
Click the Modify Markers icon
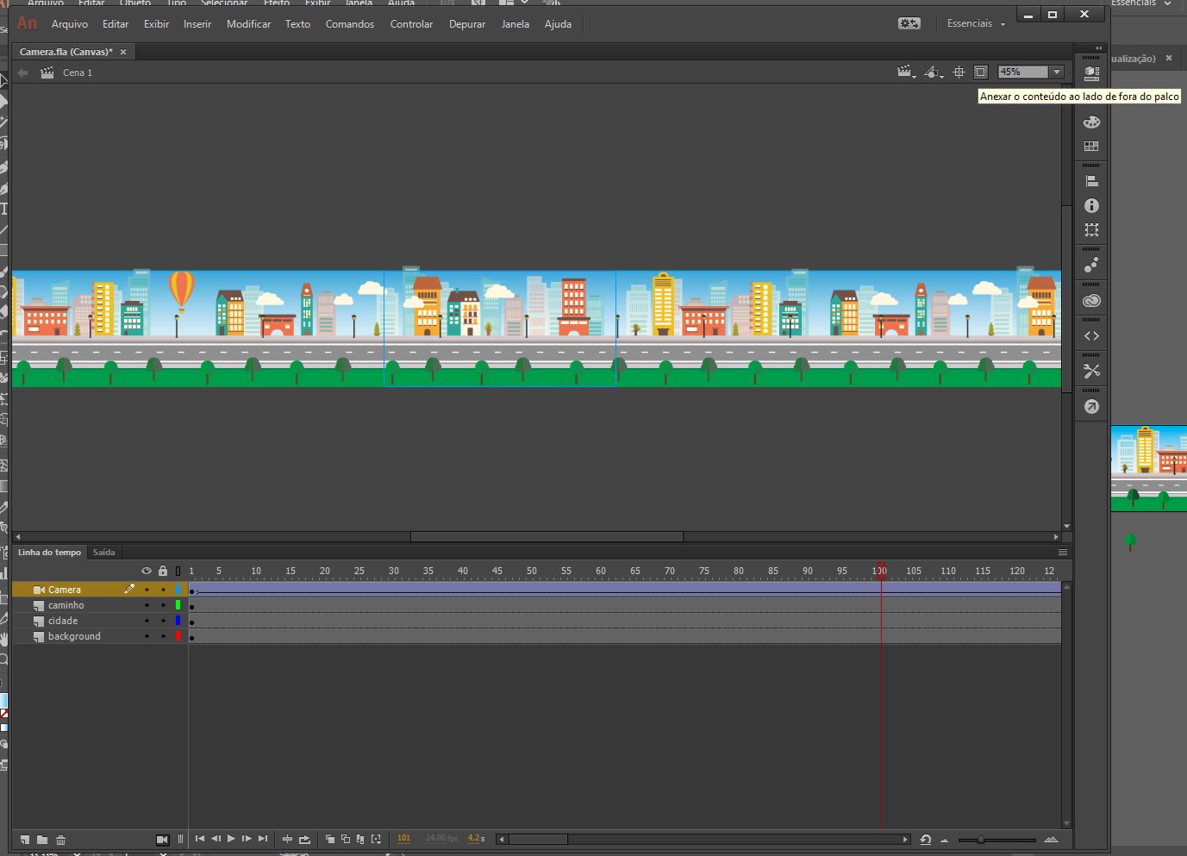pos(376,839)
